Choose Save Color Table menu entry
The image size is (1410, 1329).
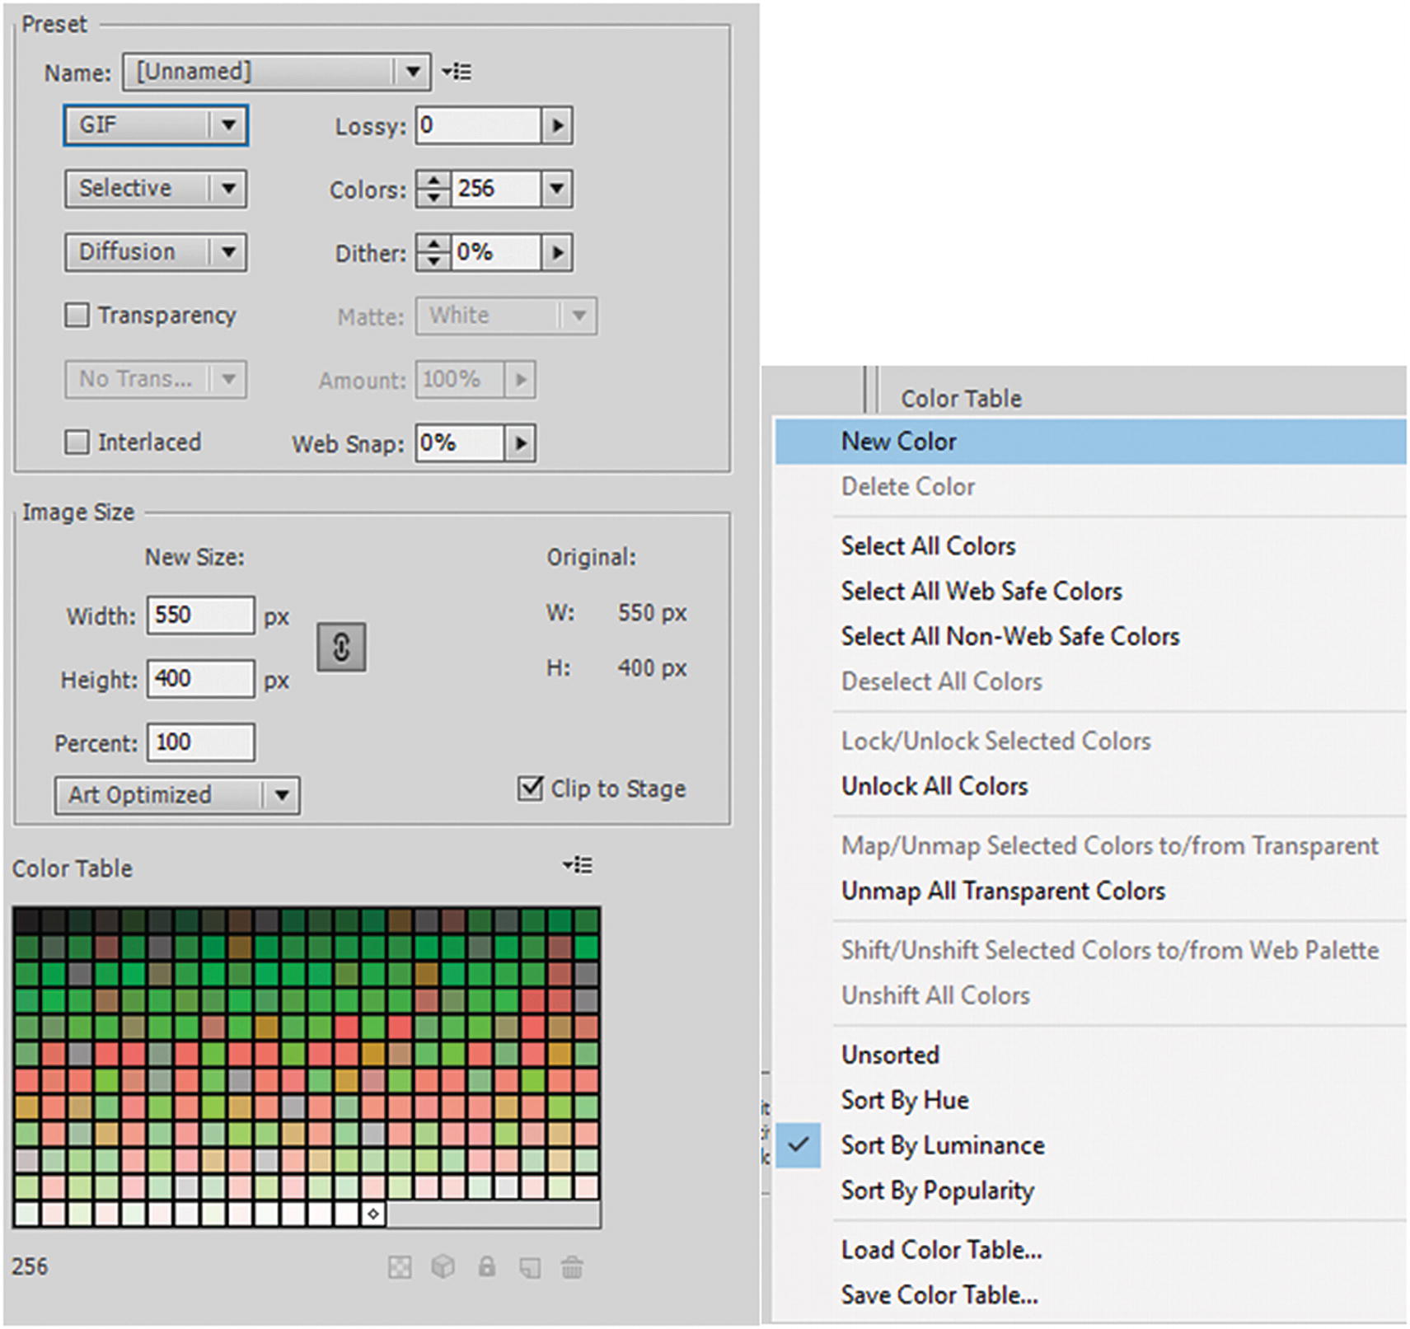(939, 1294)
